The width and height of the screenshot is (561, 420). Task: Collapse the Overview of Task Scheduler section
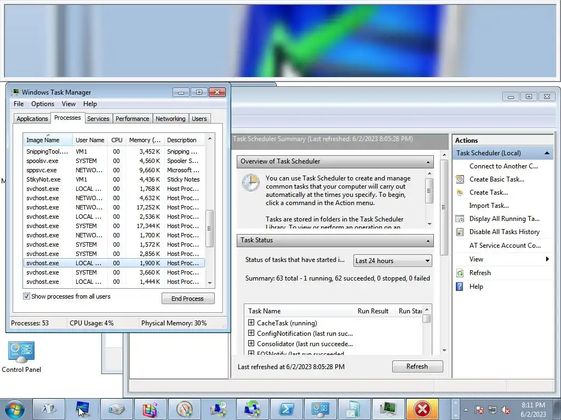tap(428, 162)
